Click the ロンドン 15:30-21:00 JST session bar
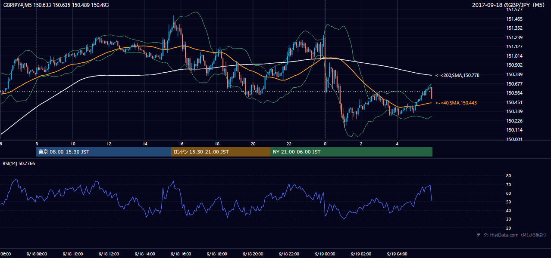Viewport: 551px width, 258px height. tap(221, 152)
